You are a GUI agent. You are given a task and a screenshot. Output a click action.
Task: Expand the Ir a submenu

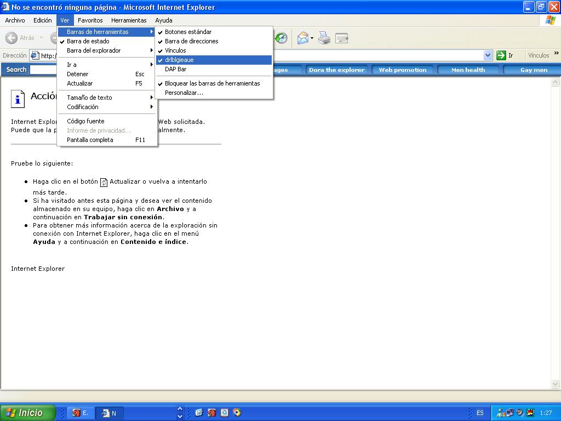point(107,65)
